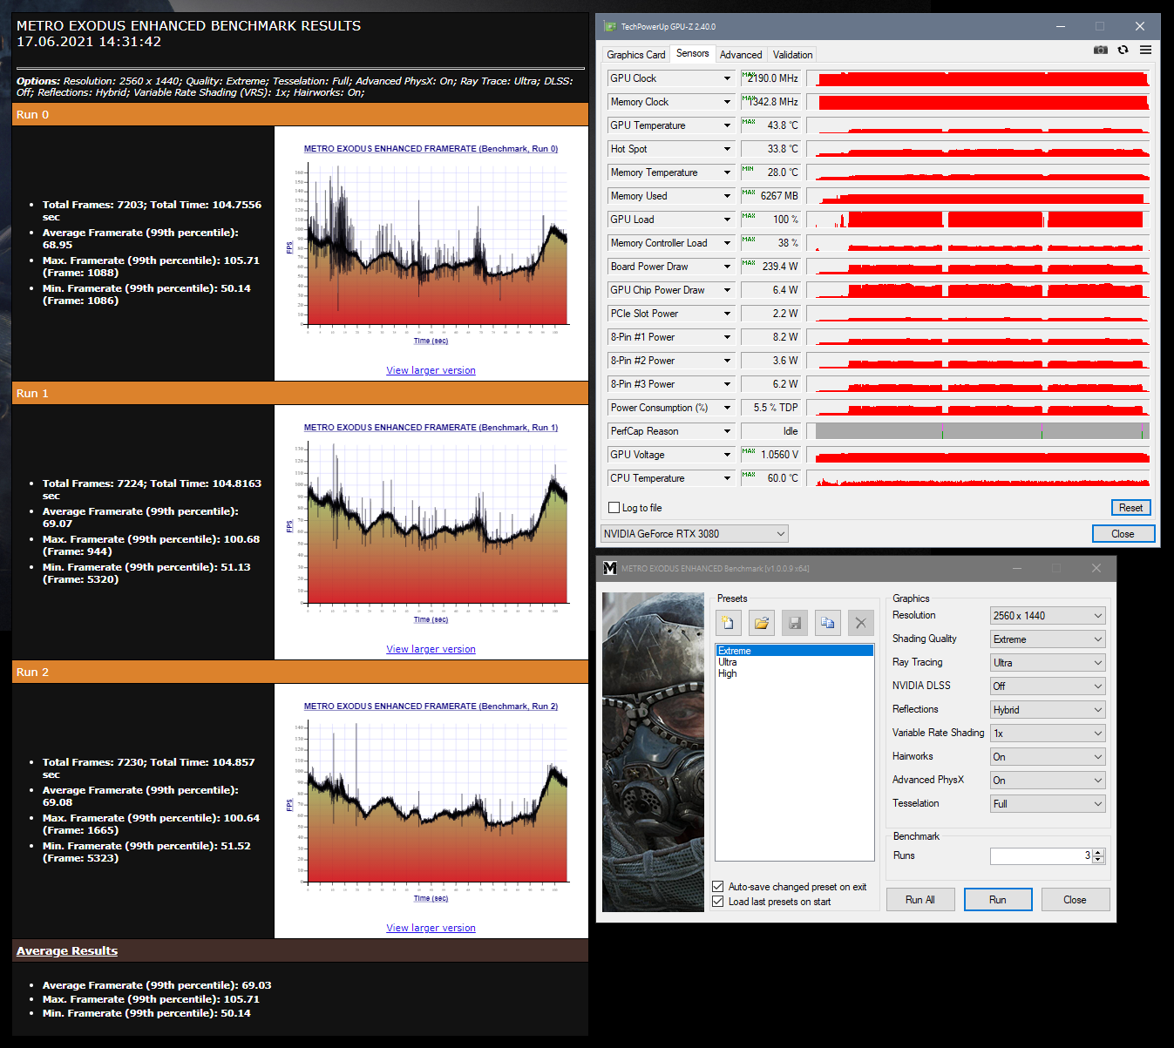Open the CPU Temperature sensor dropdown
The width and height of the screenshot is (1174, 1048).
727,478
